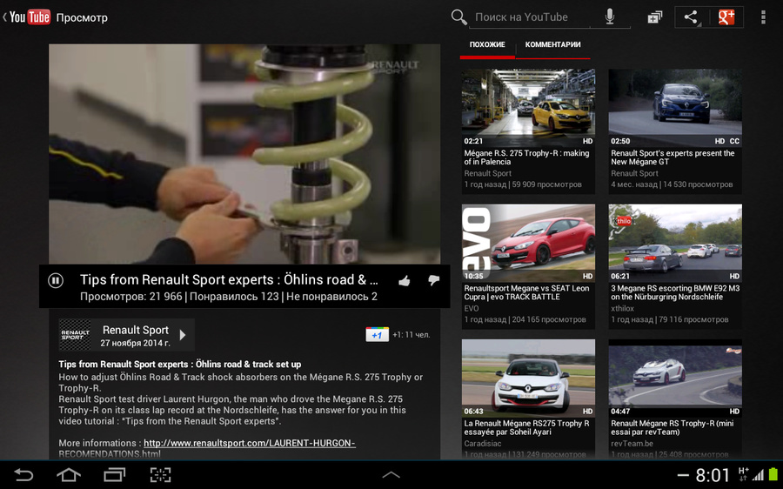
Task: Focus the 'Поиск на YouTube' search field
Action: point(531,17)
